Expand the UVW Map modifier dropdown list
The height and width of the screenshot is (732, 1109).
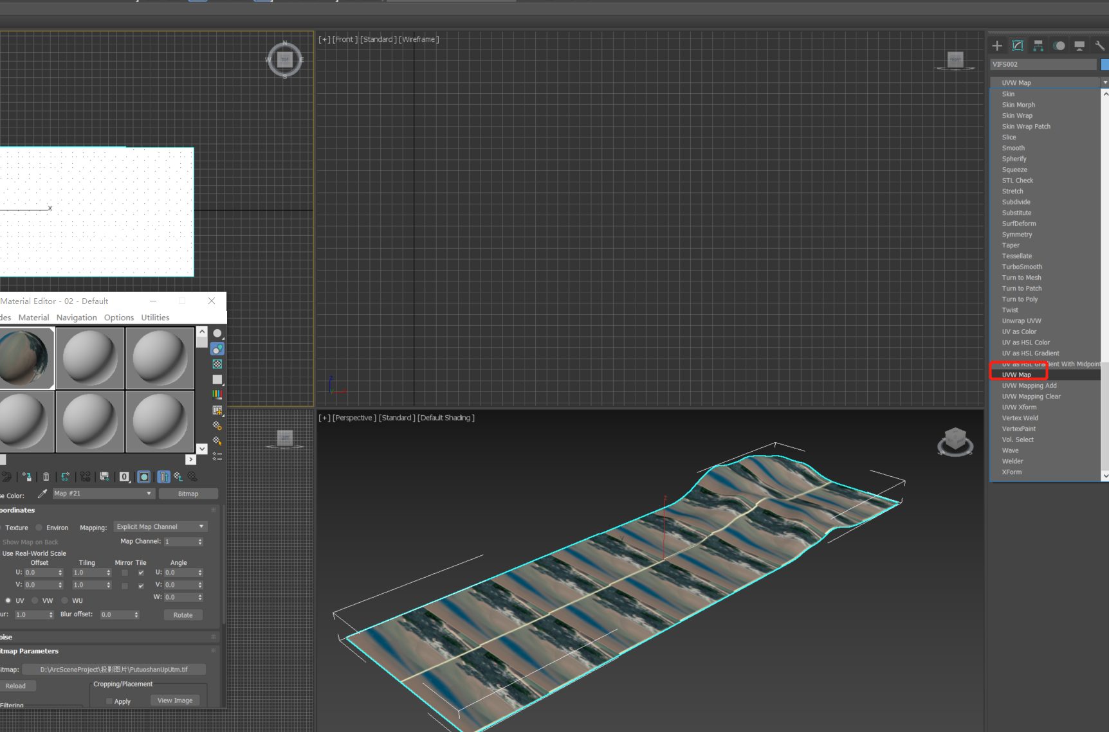(1105, 82)
